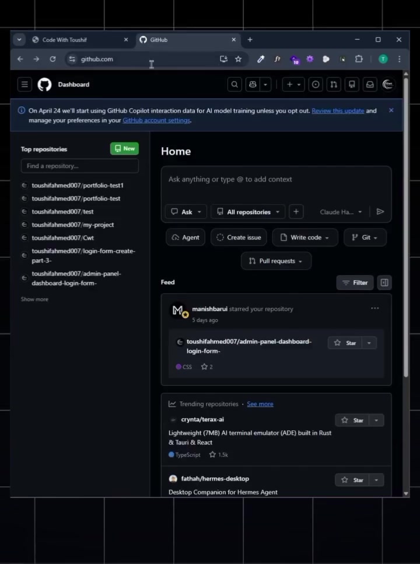Image resolution: width=420 pixels, height=564 pixels.
Task: Open toushifahmed007/my-project repository
Action: [72, 225]
